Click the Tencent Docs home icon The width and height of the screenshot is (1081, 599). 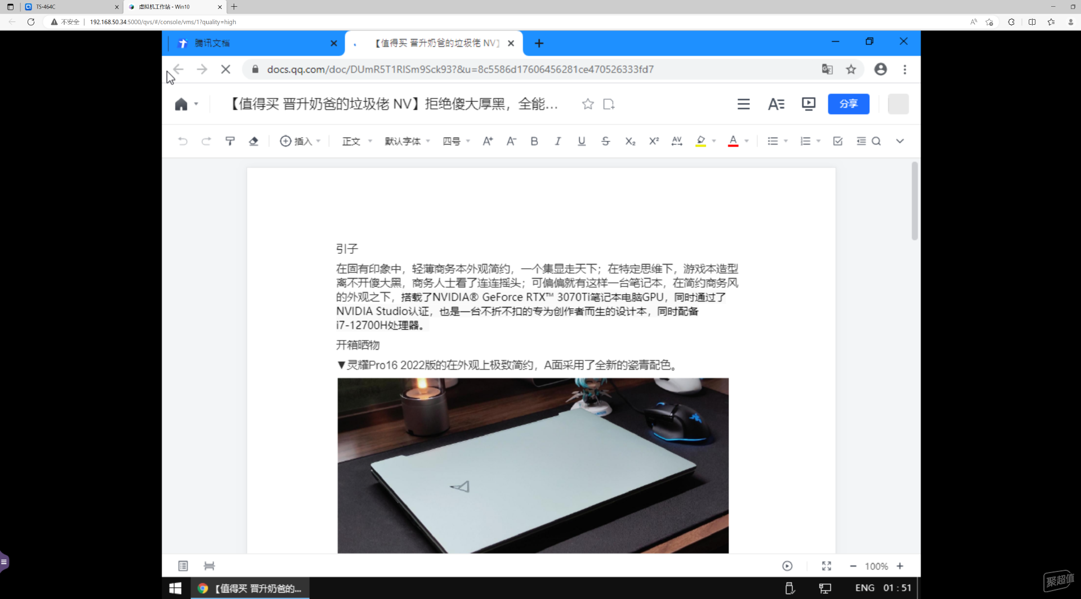click(x=181, y=104)
